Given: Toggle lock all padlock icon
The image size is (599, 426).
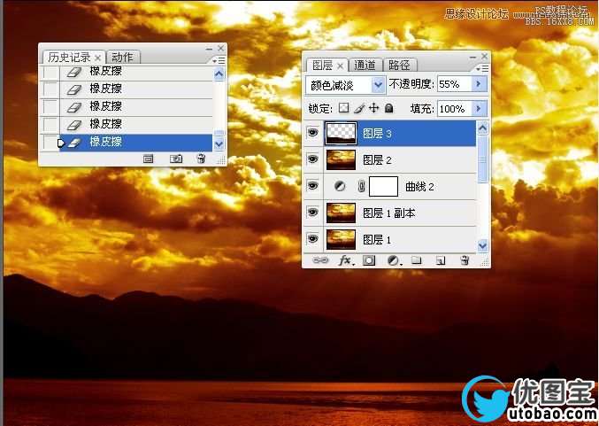Looking at the screenshot, I should (x=389, y=108).
